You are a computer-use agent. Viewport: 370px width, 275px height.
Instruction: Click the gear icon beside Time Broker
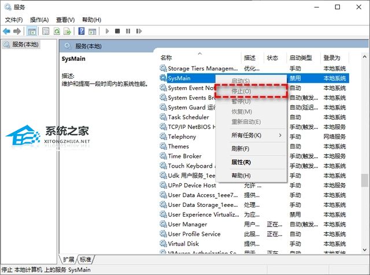coord(163,155)
